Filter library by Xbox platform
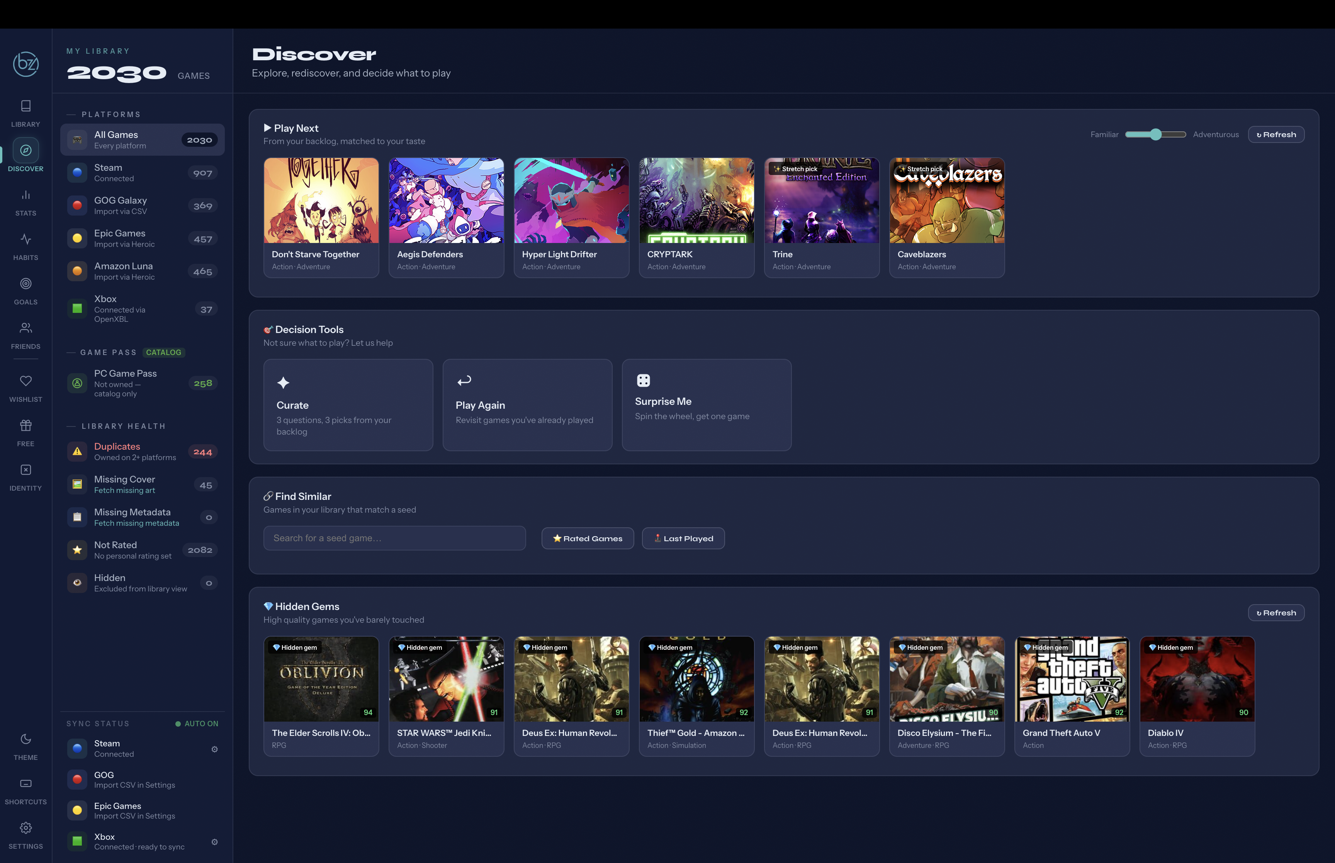The image size is (1335, 863). [x=142, y=309]
